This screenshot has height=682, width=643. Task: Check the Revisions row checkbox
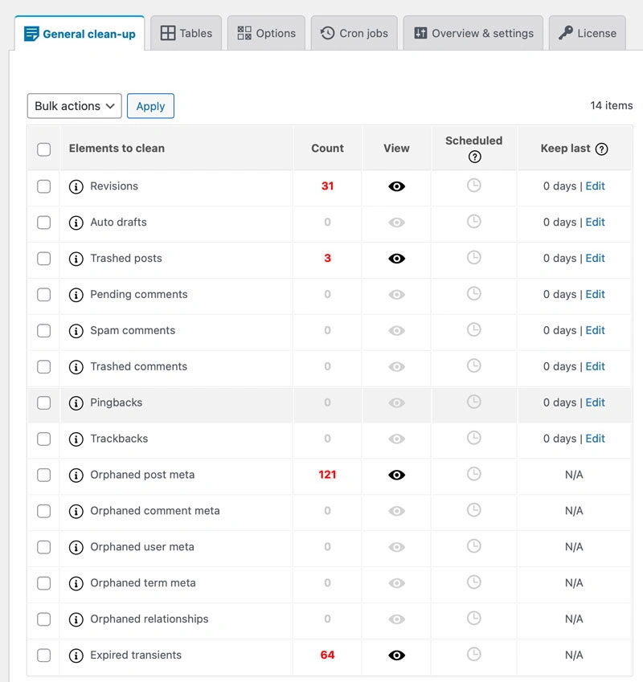(43, 186)
